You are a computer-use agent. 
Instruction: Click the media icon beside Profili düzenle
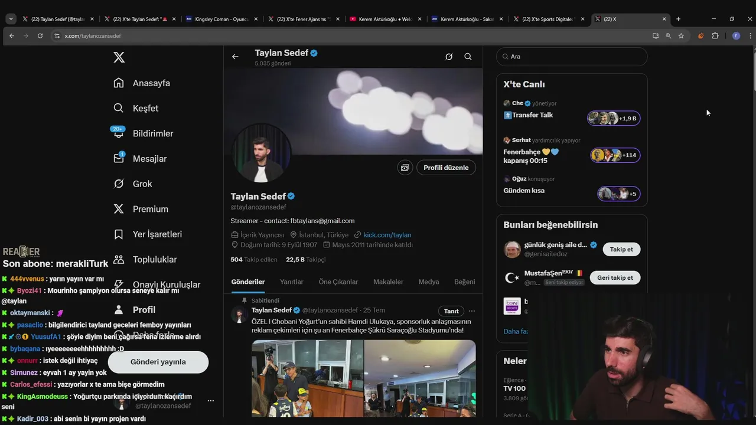pos(405,168)
